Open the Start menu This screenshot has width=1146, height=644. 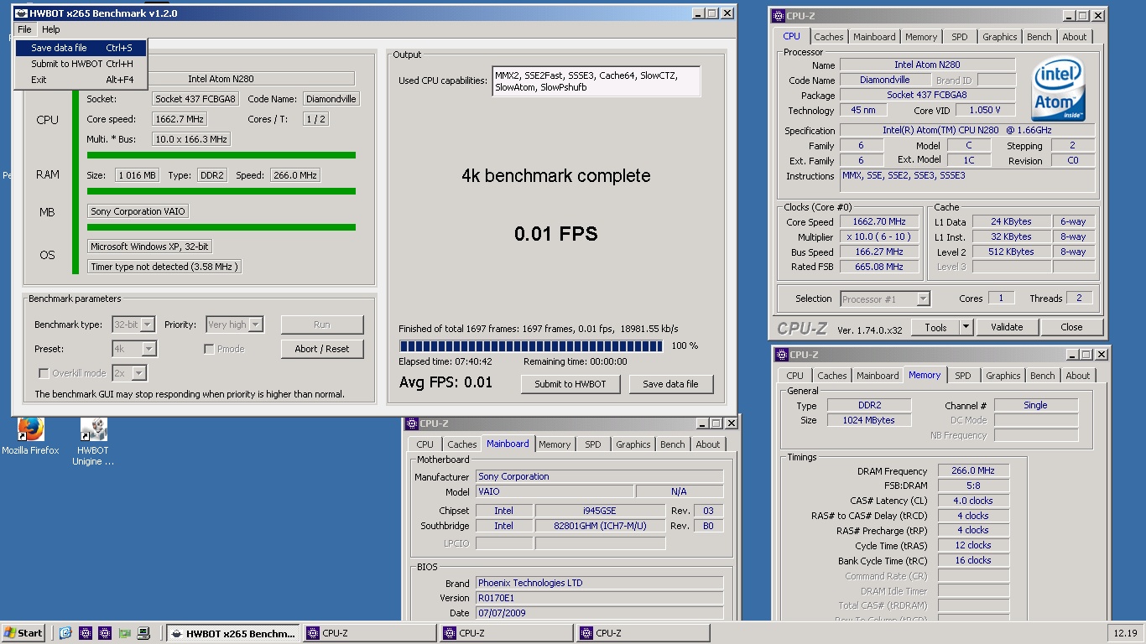[x=23, y=633]
